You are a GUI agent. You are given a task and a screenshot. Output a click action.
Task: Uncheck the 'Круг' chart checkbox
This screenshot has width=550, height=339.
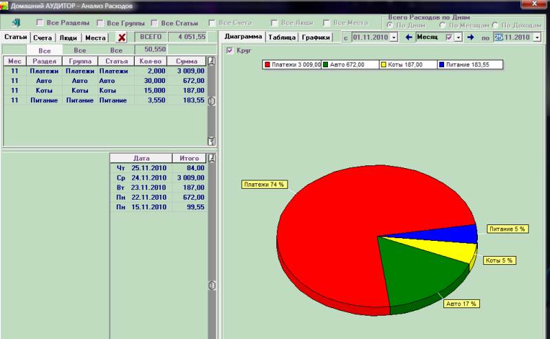tap(230, 51)
